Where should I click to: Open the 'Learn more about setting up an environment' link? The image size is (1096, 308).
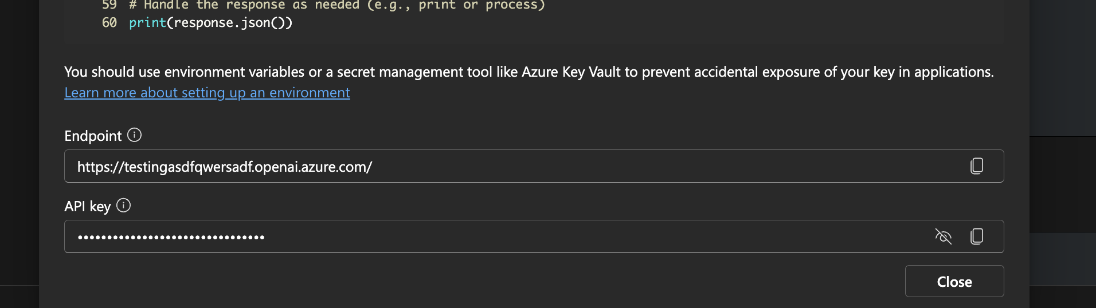point(207,93)
